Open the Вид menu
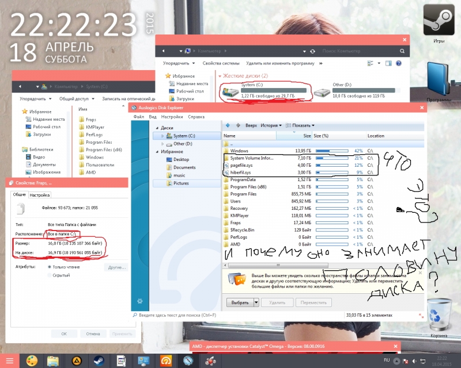461x368 pixels. (x=153, y=117)
